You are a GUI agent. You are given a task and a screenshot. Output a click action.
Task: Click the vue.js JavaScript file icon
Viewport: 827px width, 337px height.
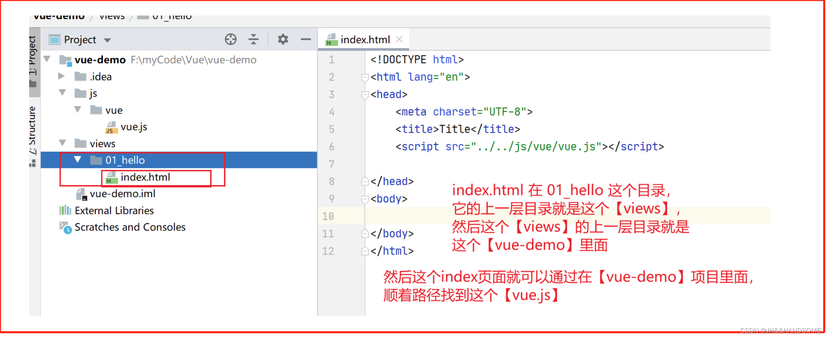[x=111, y=127]
